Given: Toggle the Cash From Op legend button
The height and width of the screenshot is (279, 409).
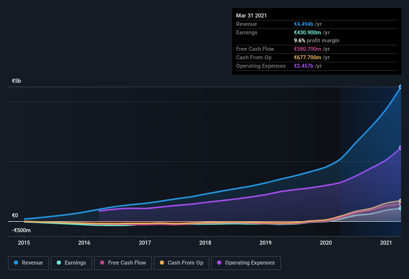Looking at the screenshot, I should coord(181,263).
